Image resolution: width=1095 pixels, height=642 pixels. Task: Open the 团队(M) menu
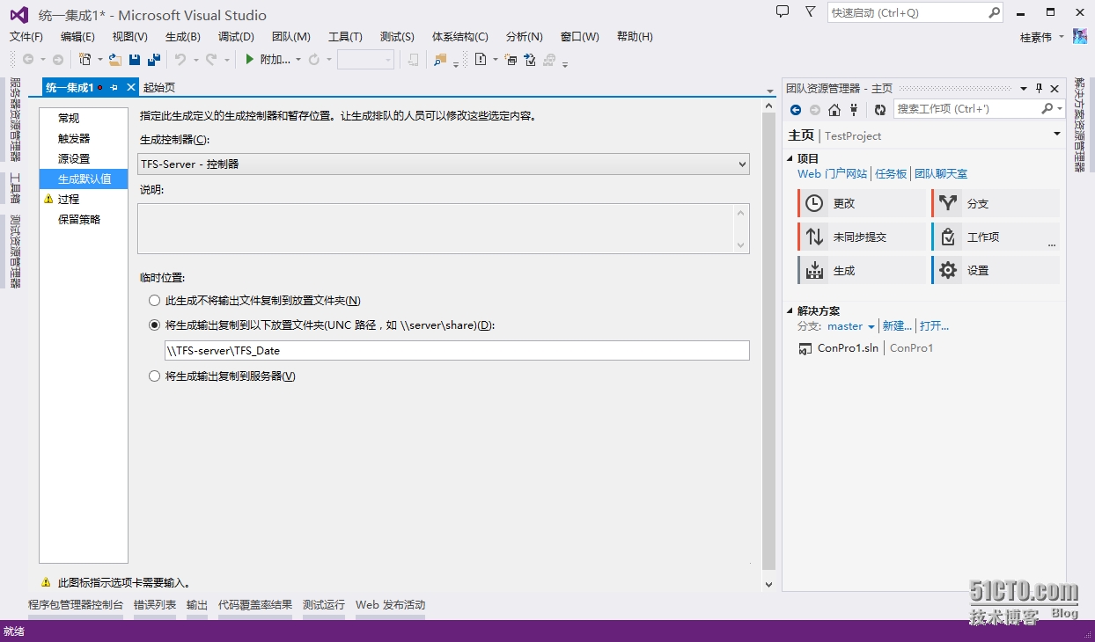pyautogui.click(x=290, y=37)
